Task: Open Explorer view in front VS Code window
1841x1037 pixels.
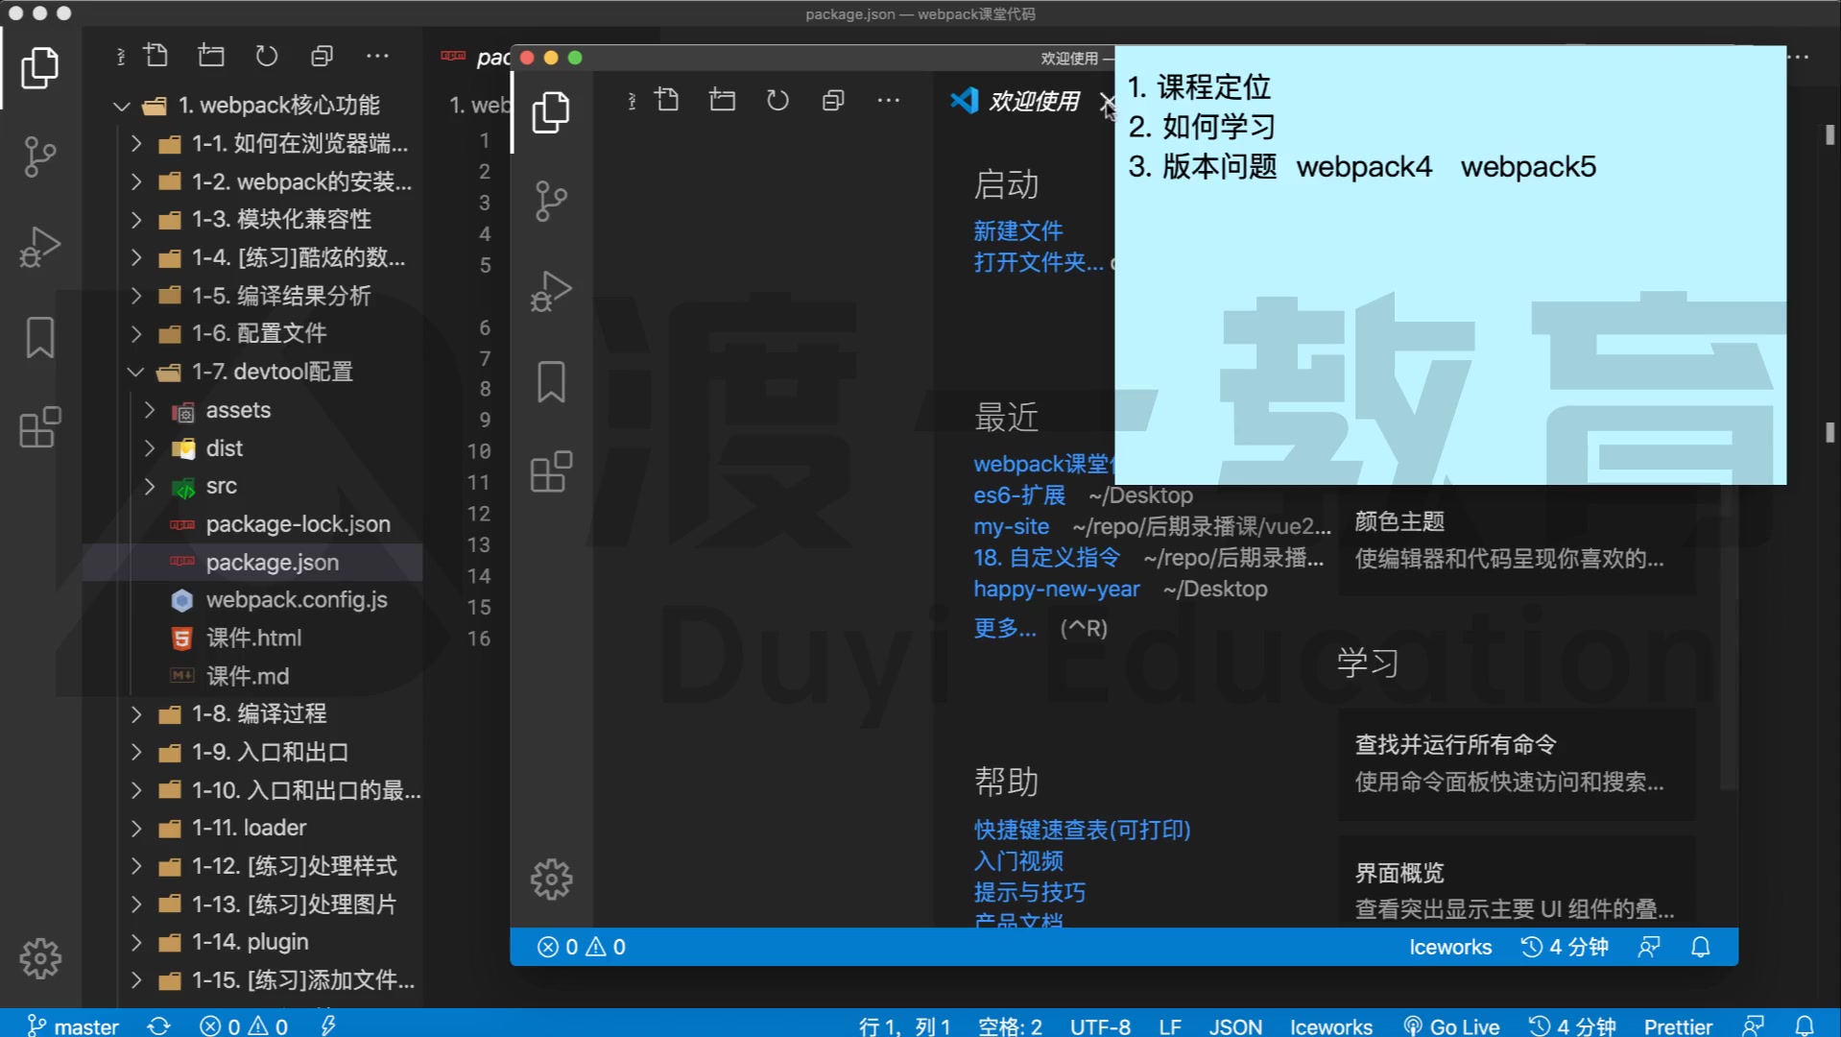Action: point(551,112)
